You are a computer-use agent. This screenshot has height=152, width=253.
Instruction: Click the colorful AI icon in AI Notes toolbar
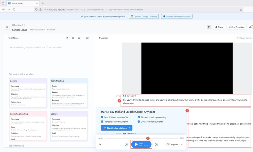pyautogui.click(x=67, y=38)
